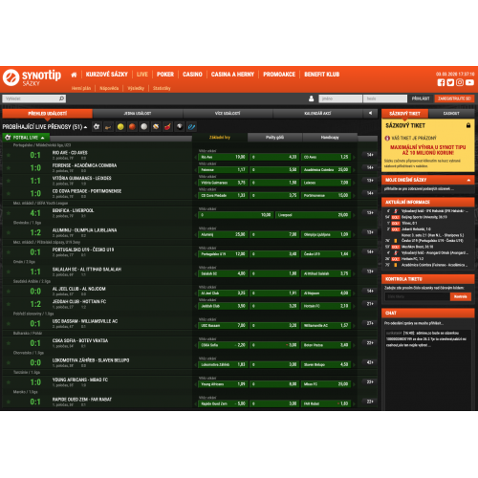Click the speaker icon next to Kalendář akcí tab
The width and height of the screenshot is (478, 478).
pos(370,113)
